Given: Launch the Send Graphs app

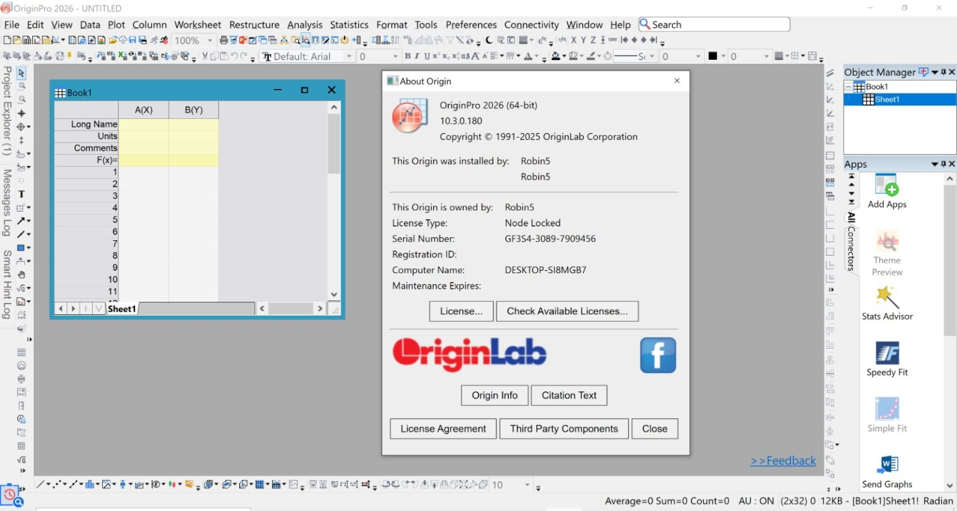Looking at the screenshot, I should pos(887,472).
